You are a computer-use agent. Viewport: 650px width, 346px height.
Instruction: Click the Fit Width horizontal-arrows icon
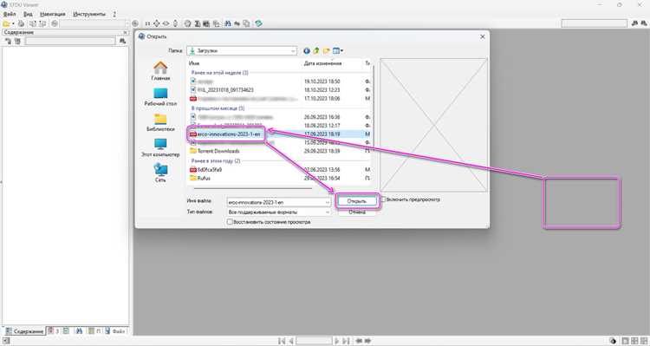[166, 23]
